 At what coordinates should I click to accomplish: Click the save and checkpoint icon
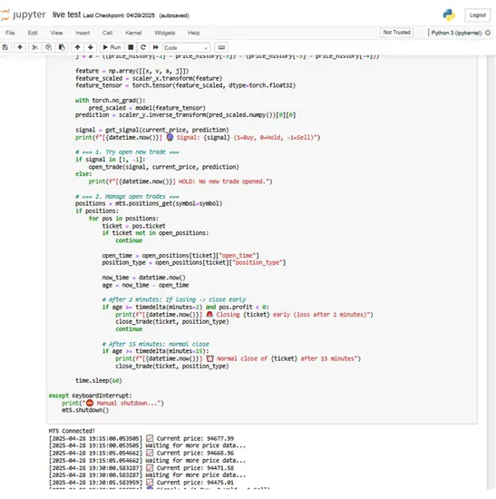point(5,47)
